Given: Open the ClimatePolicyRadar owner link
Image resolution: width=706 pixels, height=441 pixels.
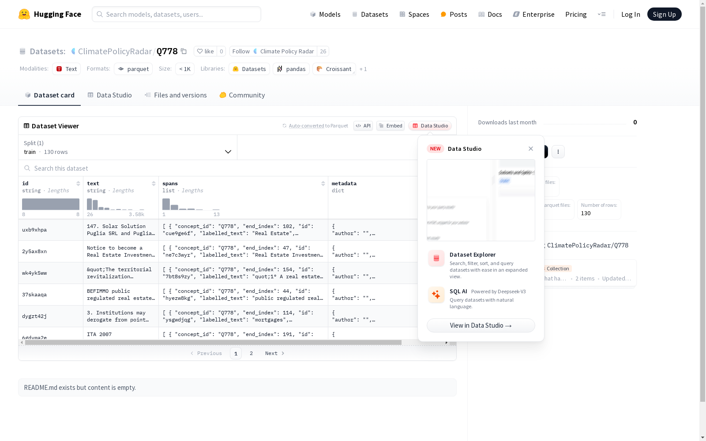Looking at the screenshot, I should coord(115,51).
